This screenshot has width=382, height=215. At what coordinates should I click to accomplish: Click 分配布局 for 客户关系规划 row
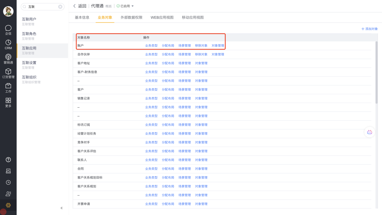pos(168,187)
